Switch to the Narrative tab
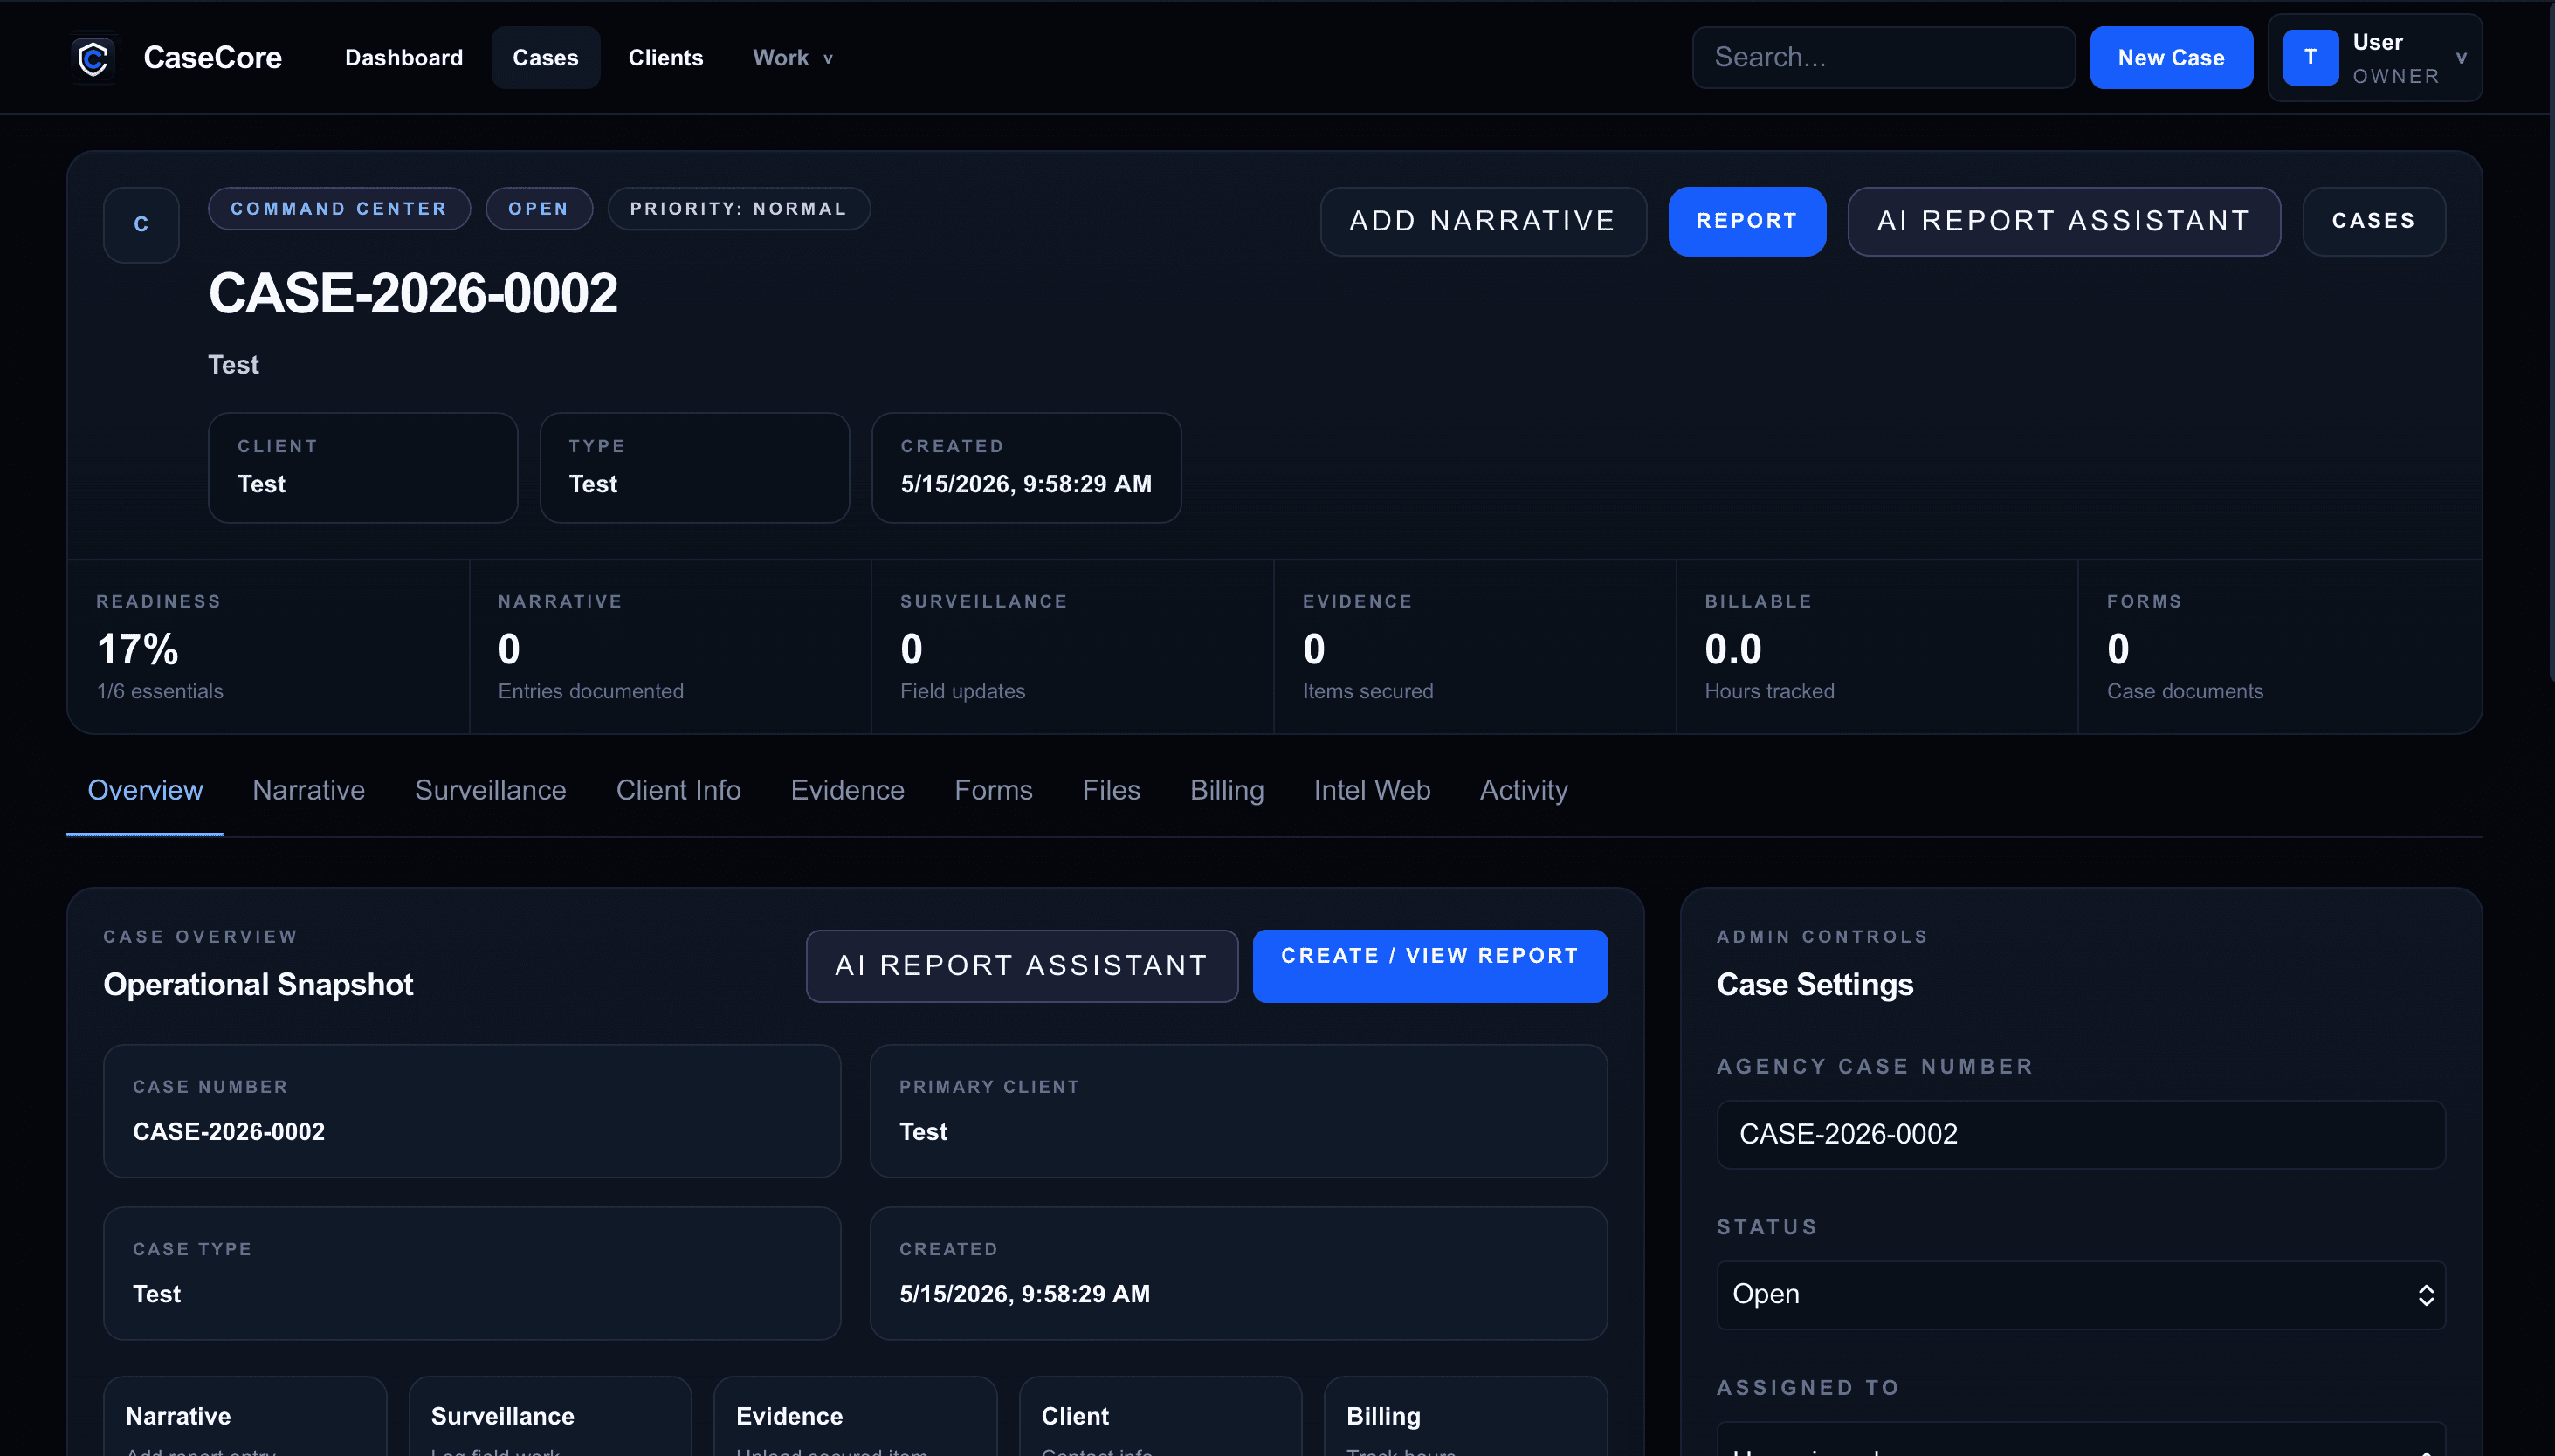 (309, 790)
